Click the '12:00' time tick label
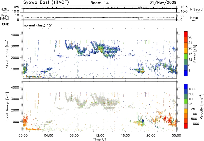The width and height of the screenshot is (204, 141). coord(100,136)
